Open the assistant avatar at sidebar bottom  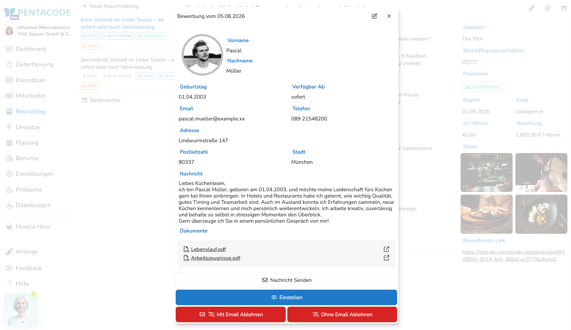(21, 310)
